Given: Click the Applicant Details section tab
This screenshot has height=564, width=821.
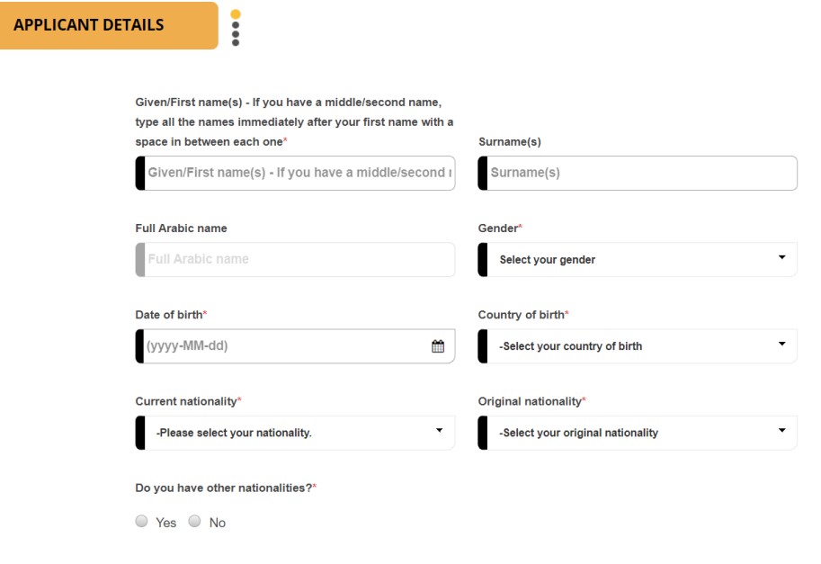Looking at the screenshot, I should (x=109, y=25).
